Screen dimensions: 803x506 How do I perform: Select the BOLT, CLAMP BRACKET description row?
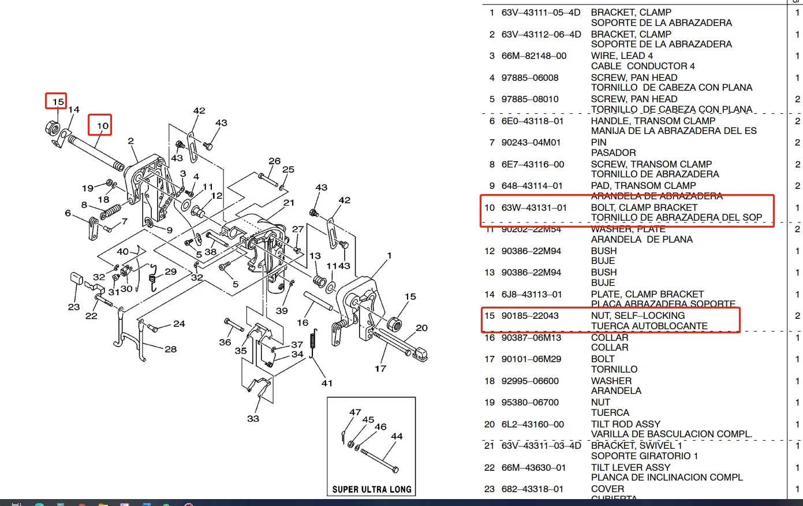click(x=644, y=207)
